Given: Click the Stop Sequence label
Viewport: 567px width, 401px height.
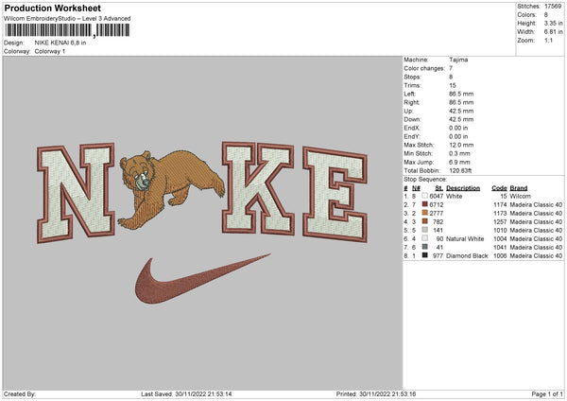Looking at the screenshot, I should (425, 180).
